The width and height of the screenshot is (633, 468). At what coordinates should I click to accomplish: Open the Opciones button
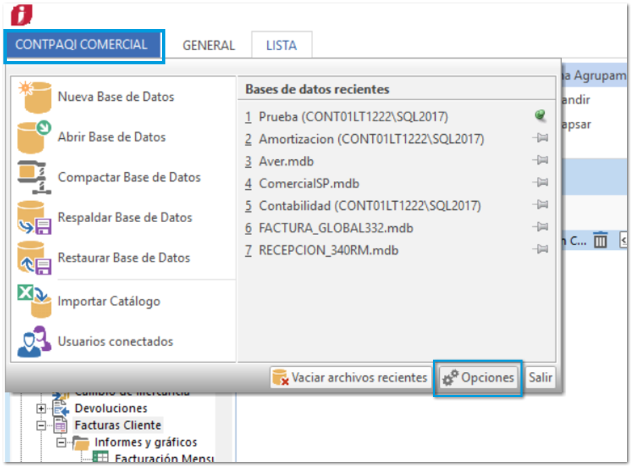tap(478, 378)
